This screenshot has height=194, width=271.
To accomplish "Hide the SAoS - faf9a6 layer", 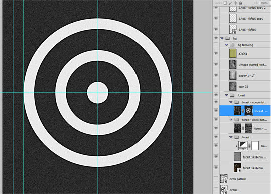I will tap(216, 29).
